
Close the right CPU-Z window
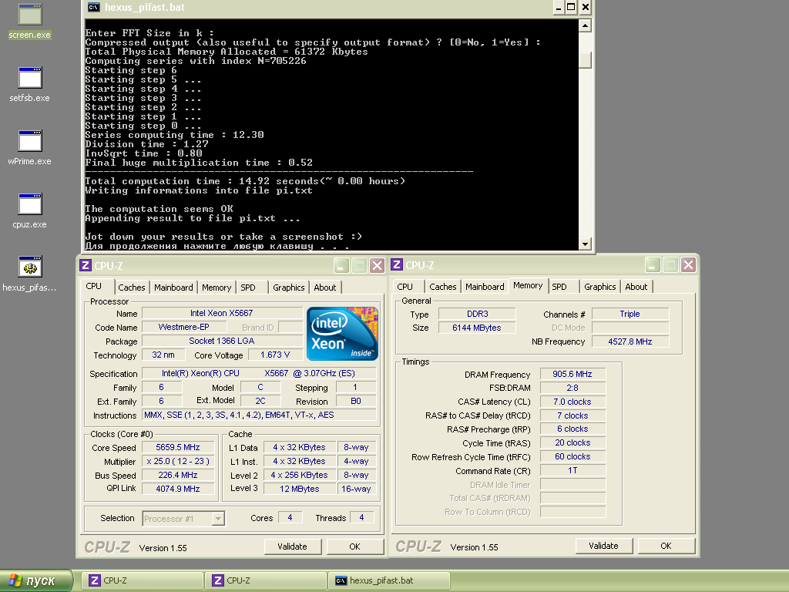click(x=688, y=265)
